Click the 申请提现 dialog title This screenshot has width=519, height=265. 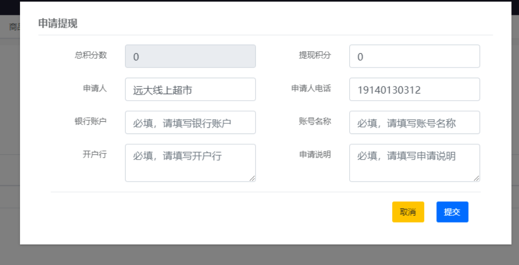[x=58, y=23]
